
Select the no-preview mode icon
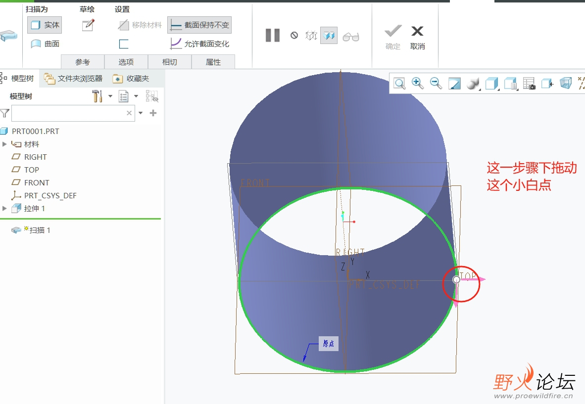294,36
